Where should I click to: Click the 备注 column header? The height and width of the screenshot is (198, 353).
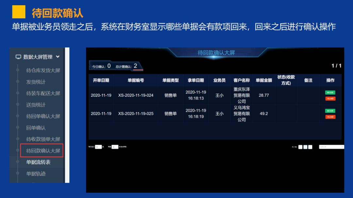pos(308,80)
